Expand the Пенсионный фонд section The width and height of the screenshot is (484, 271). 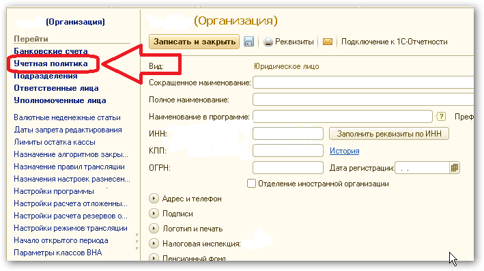point(154,257)
